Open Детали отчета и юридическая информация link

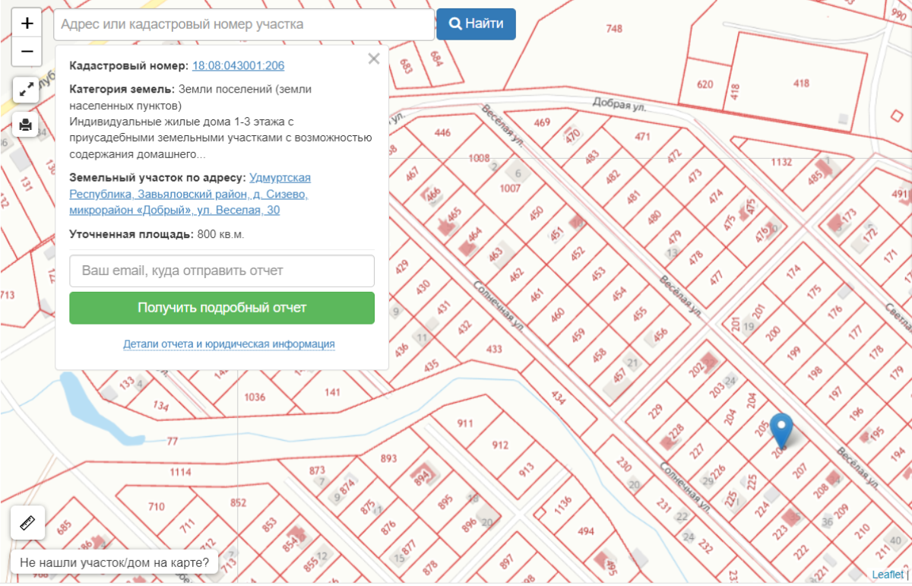(x=229, y=344)
